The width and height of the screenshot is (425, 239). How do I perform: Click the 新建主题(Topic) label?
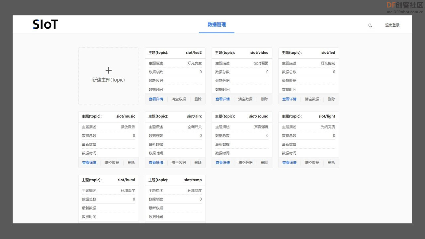click(109, 80)
